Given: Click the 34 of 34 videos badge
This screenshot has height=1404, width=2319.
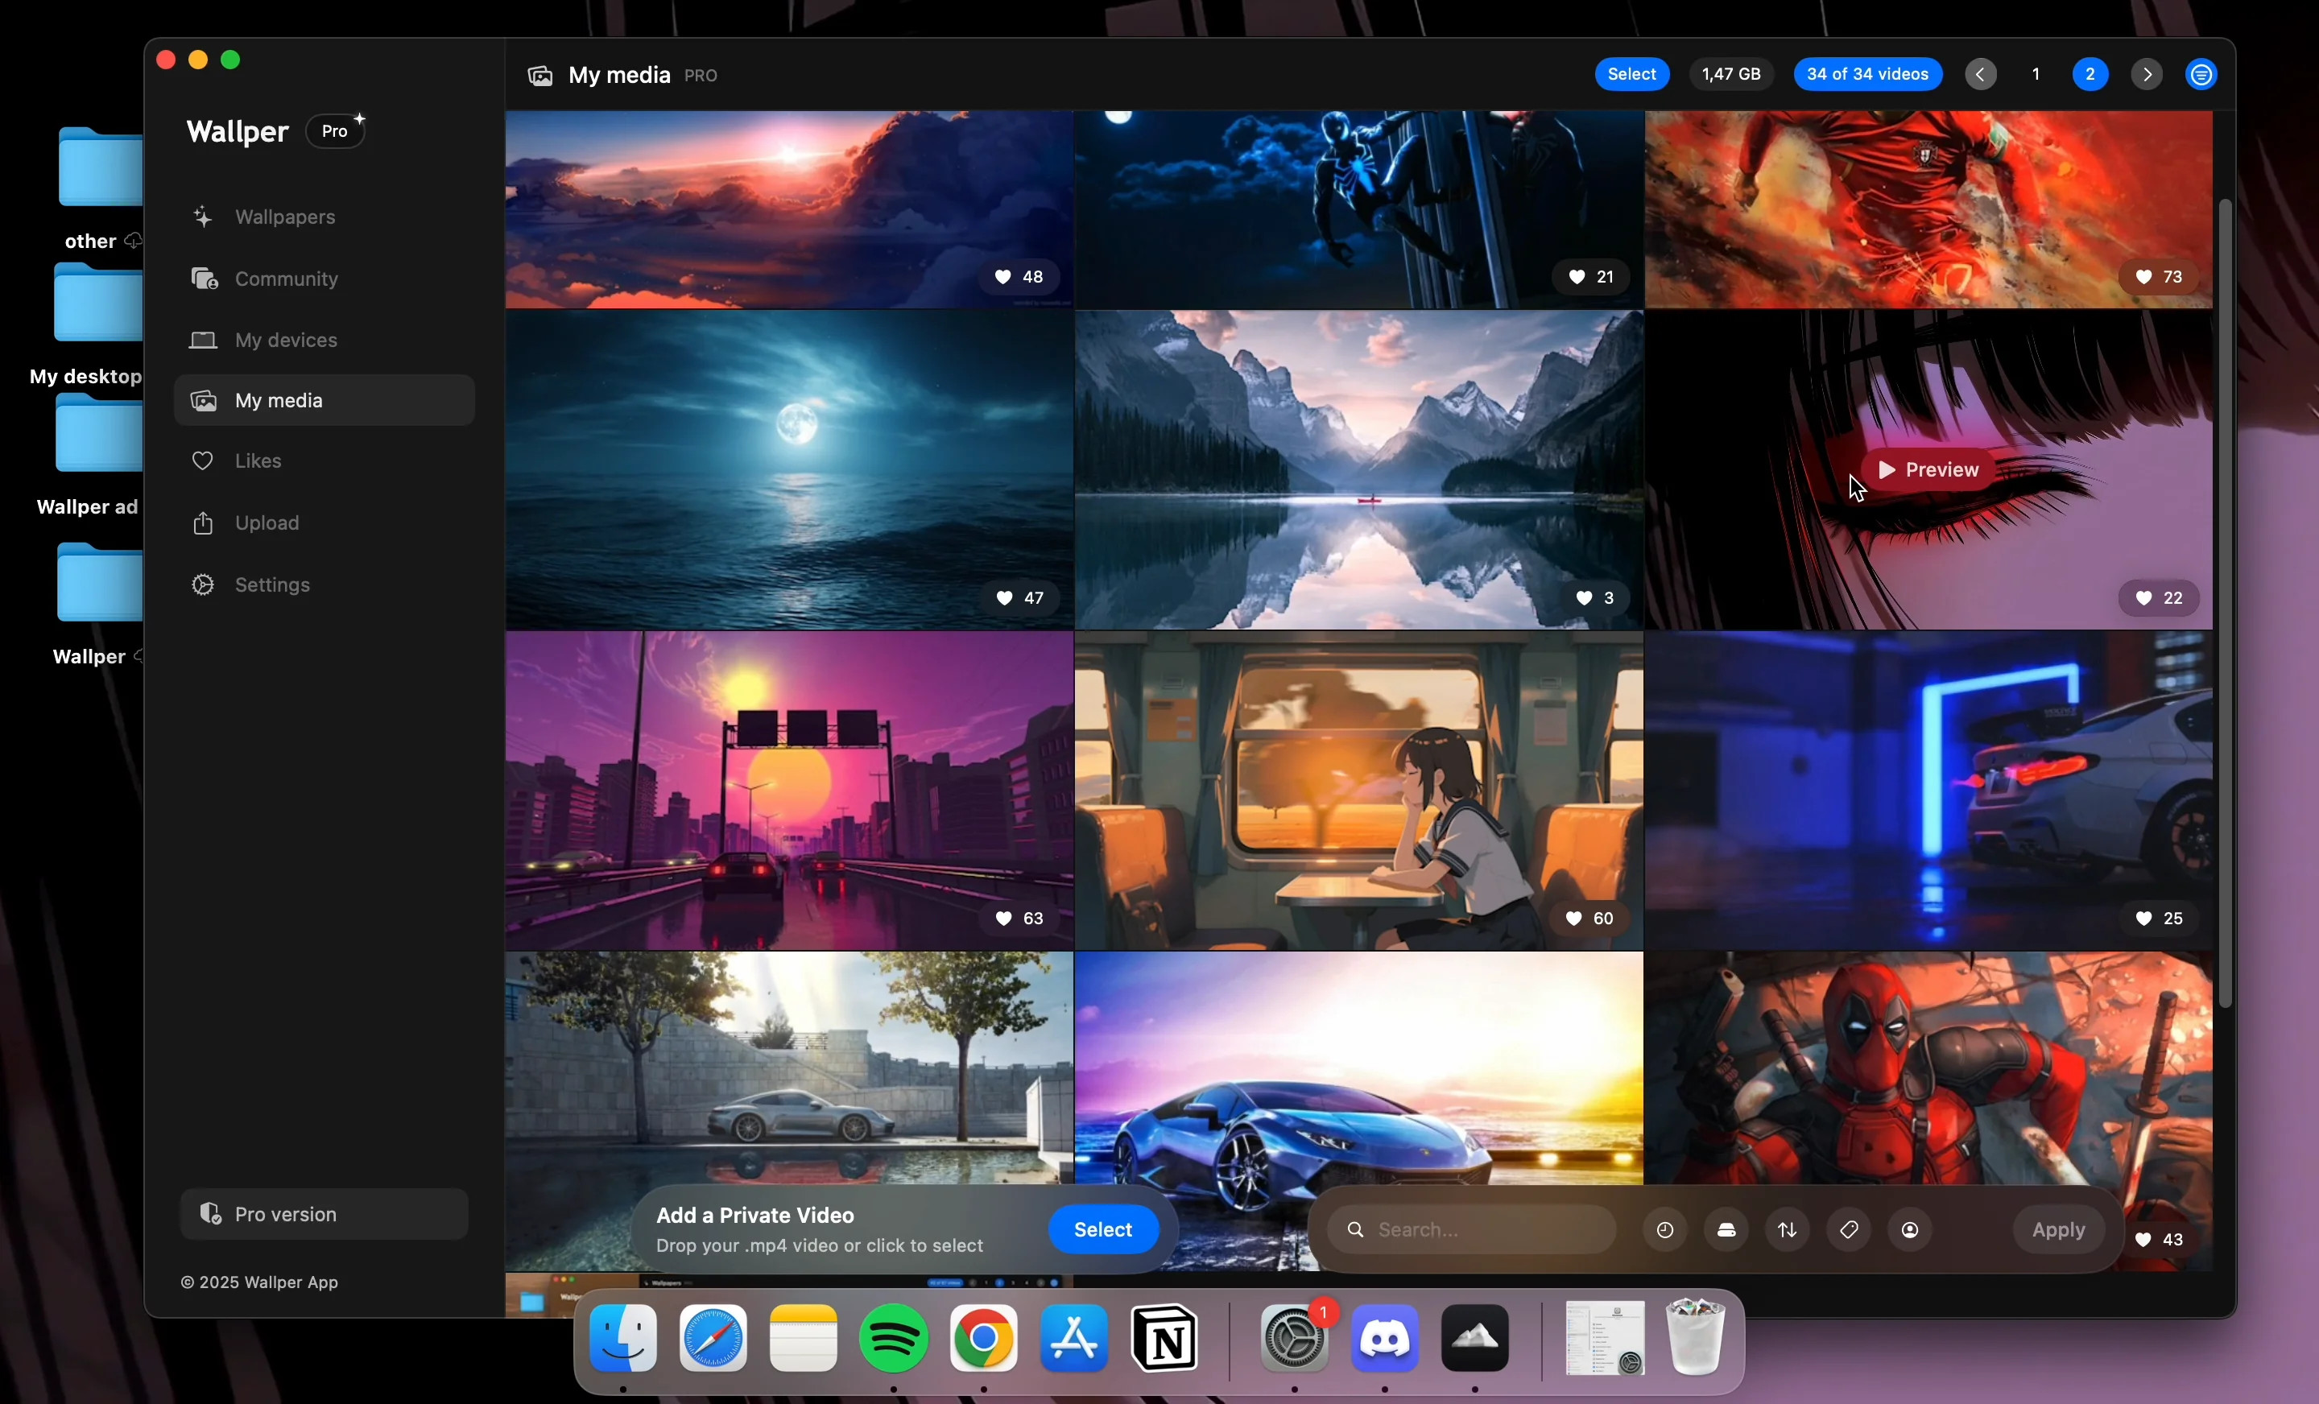Looking at the screenshot, I should point(1867,74).
